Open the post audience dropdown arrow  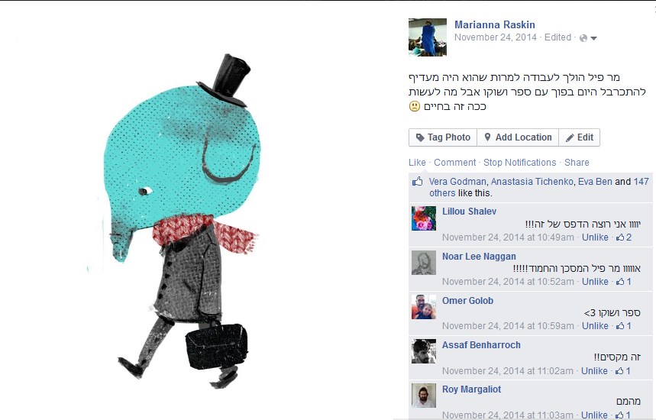tap(593, 38)
